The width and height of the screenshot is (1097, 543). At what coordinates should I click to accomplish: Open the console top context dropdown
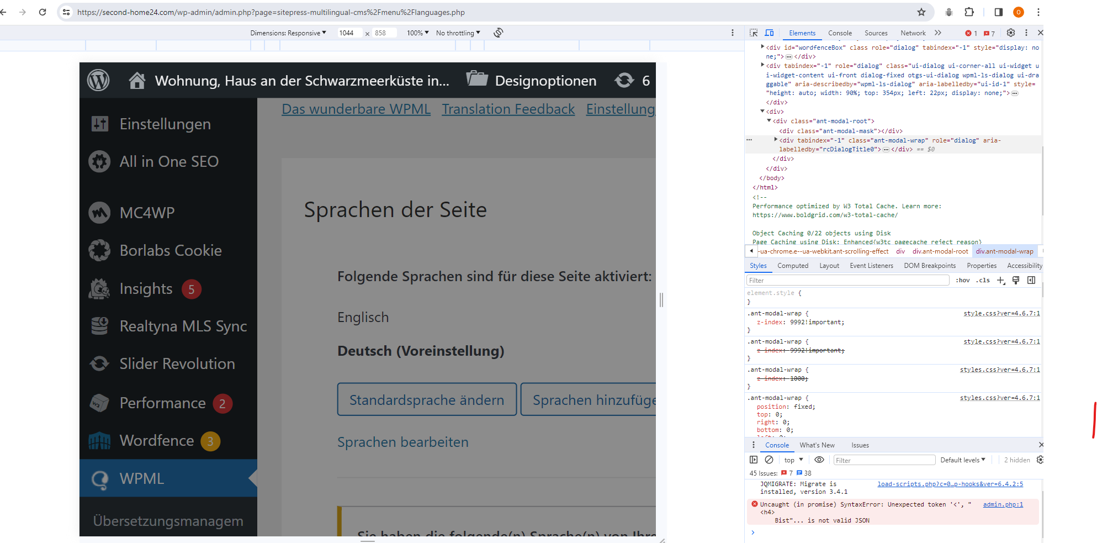click(x=793, y=460)
